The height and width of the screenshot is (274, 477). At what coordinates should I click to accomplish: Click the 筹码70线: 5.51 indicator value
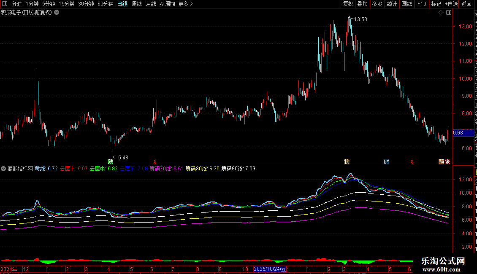click(166, 169)
